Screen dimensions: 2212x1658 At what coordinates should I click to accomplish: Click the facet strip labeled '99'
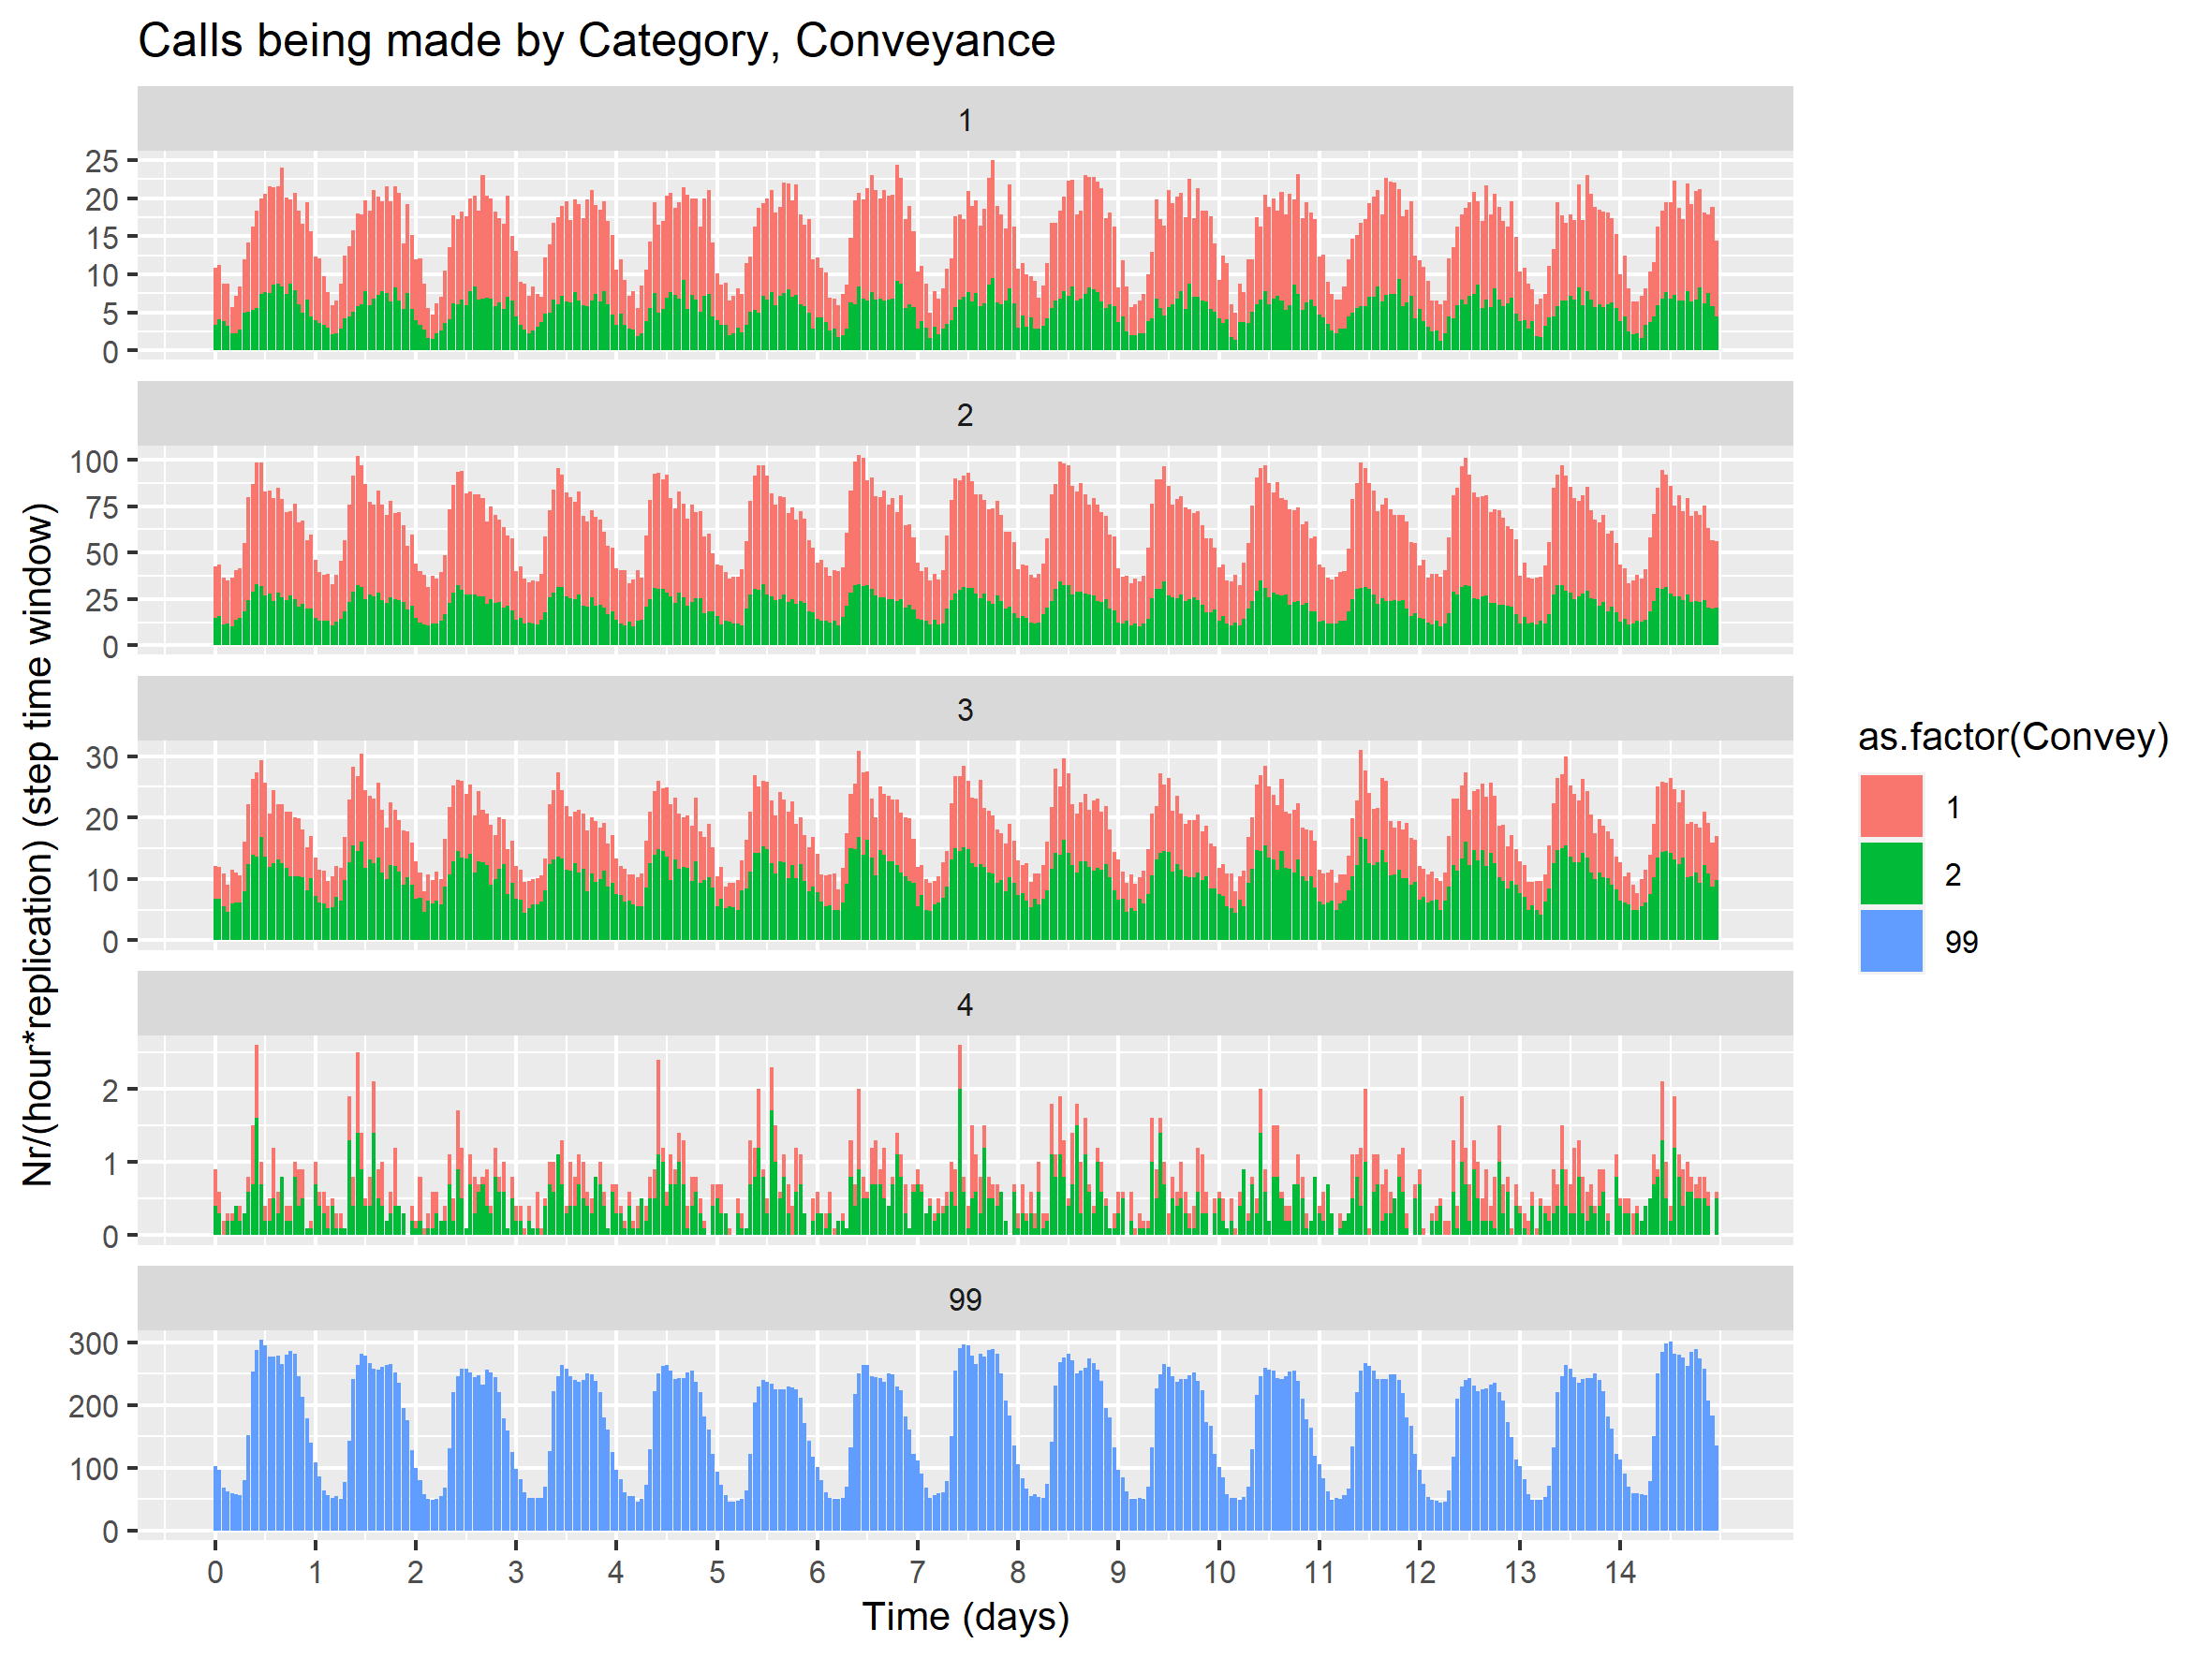(x=964, y=1299)
